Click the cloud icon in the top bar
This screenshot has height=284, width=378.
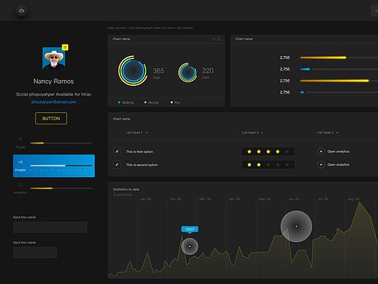click(x=21, y=11)
